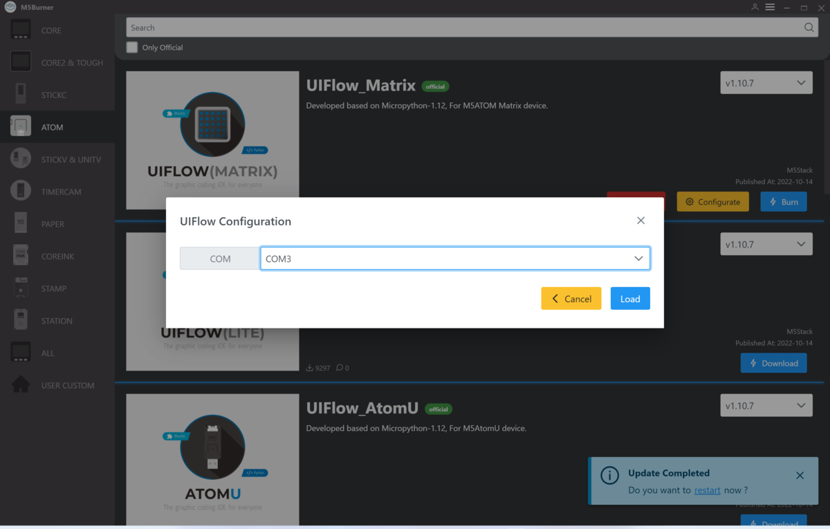Click the official badge beside UIFlow_AtomU

tap(439, 409)
